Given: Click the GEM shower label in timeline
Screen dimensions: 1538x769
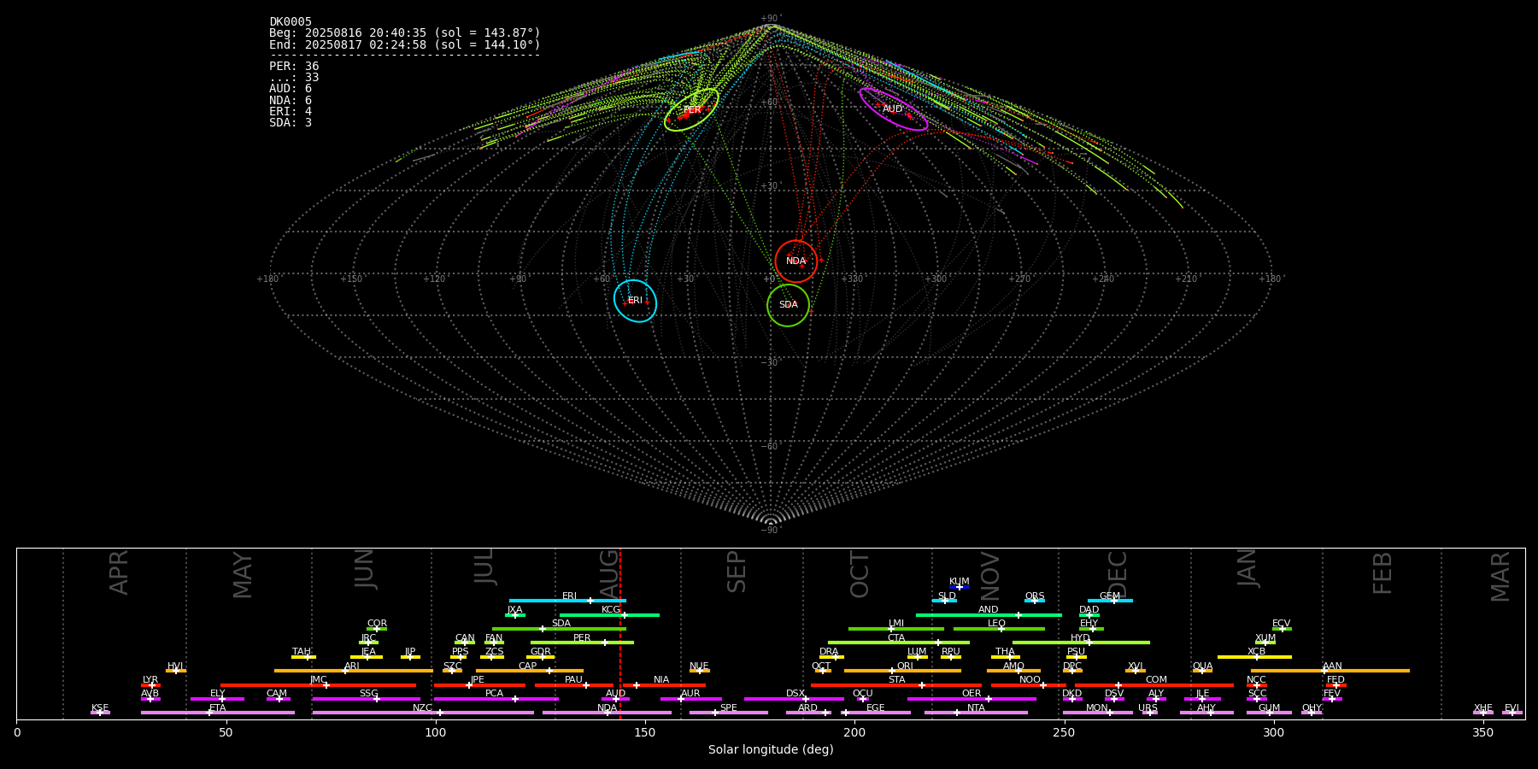Looking at the screenshot, I should click(1110, 596).
